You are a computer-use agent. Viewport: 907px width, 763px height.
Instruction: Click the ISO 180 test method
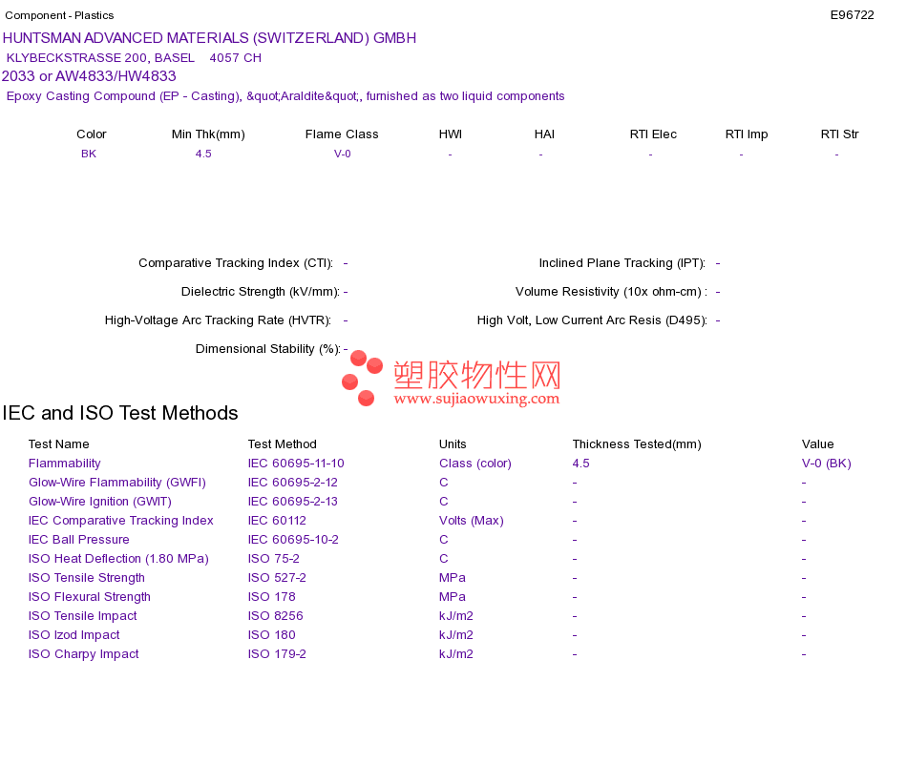click(272, 635)
